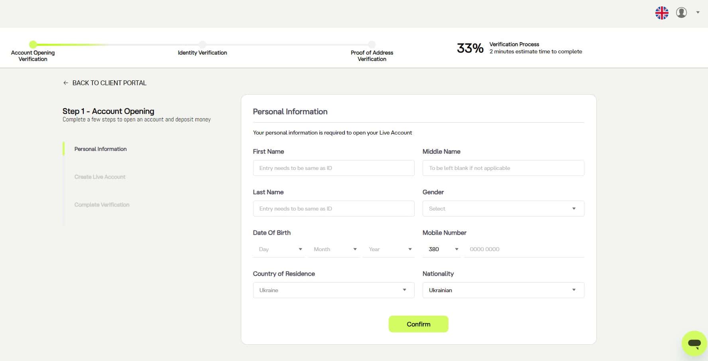Change the 380 country code dropdown
Viewport: 708px width, 361px height.
coord(442,249)
